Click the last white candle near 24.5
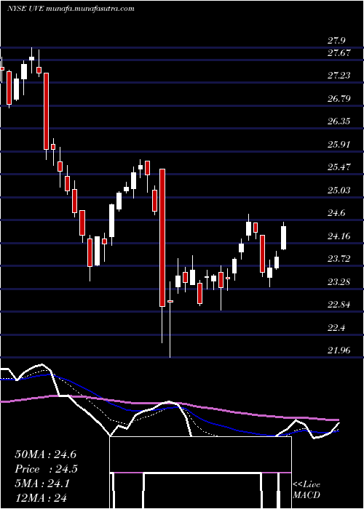Viewport: 364px width, 509px height. 283,238
